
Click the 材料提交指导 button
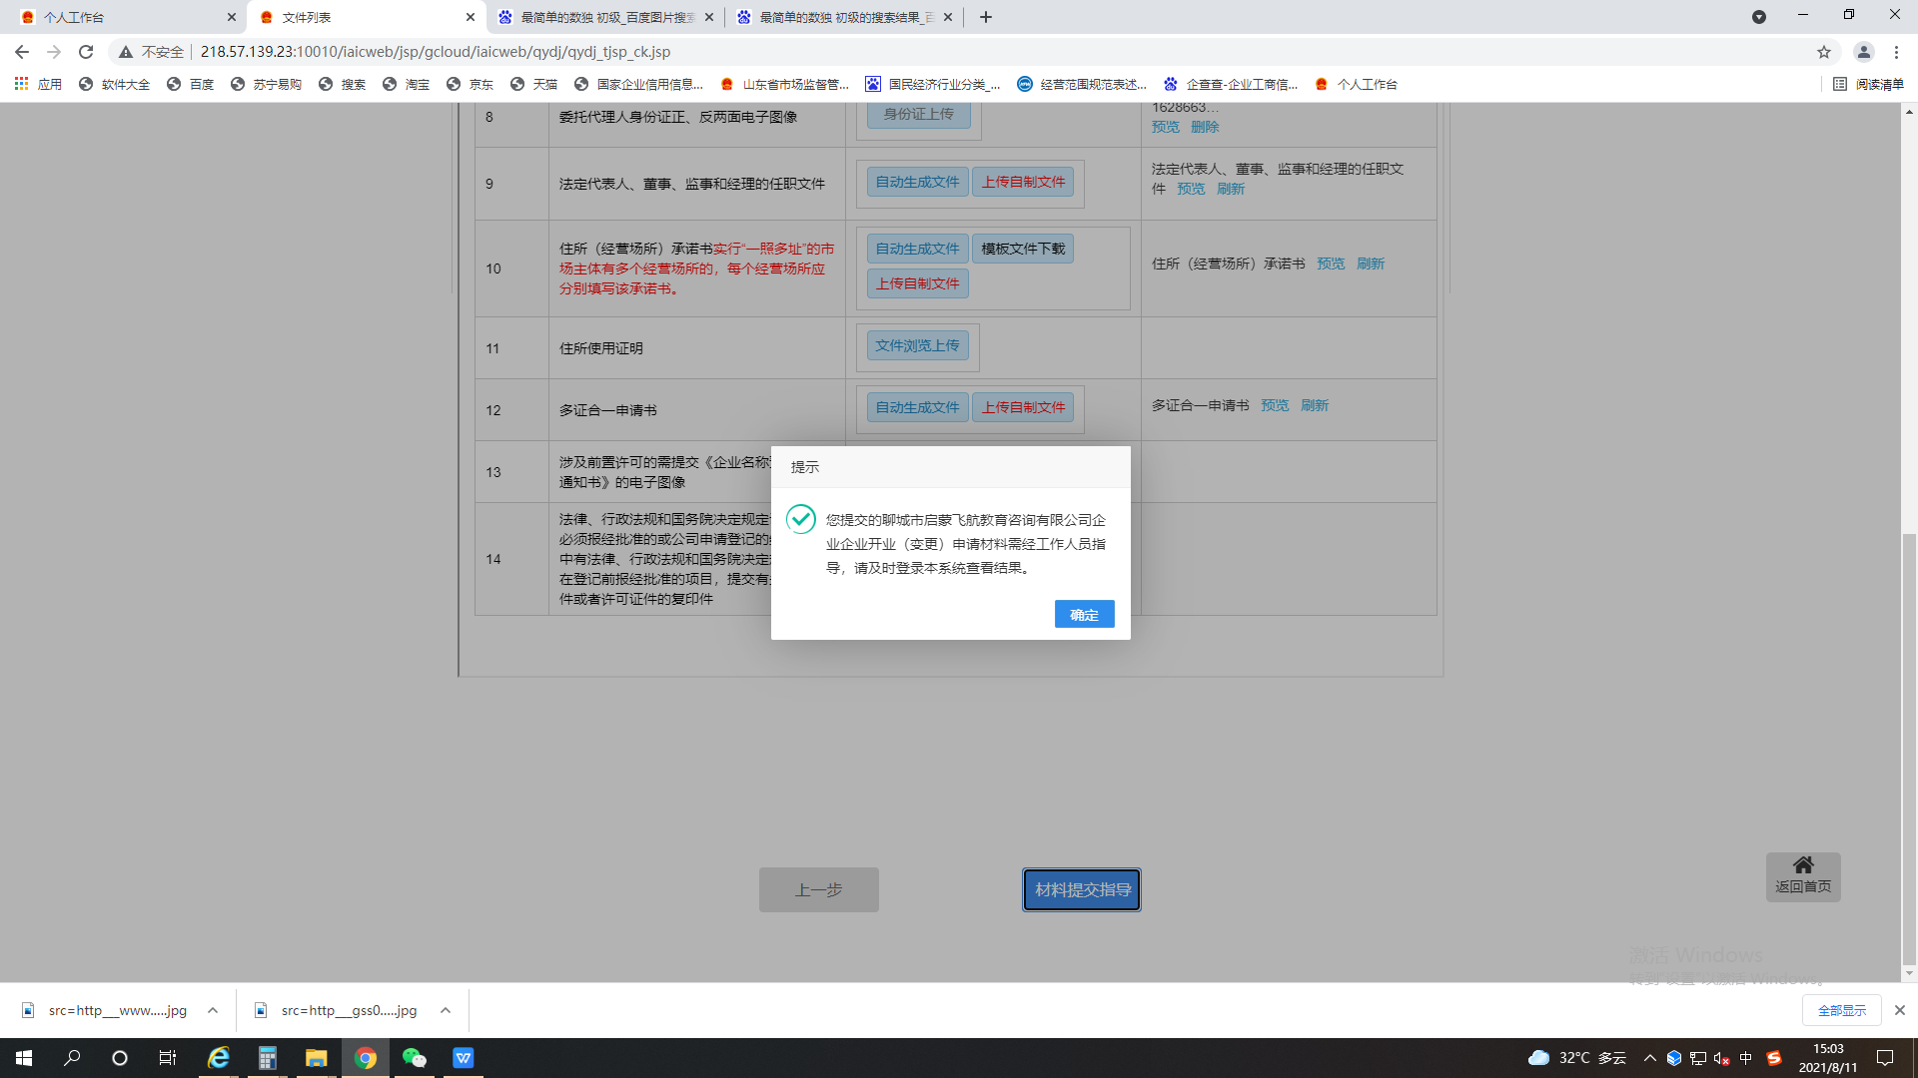point(1082,889)
